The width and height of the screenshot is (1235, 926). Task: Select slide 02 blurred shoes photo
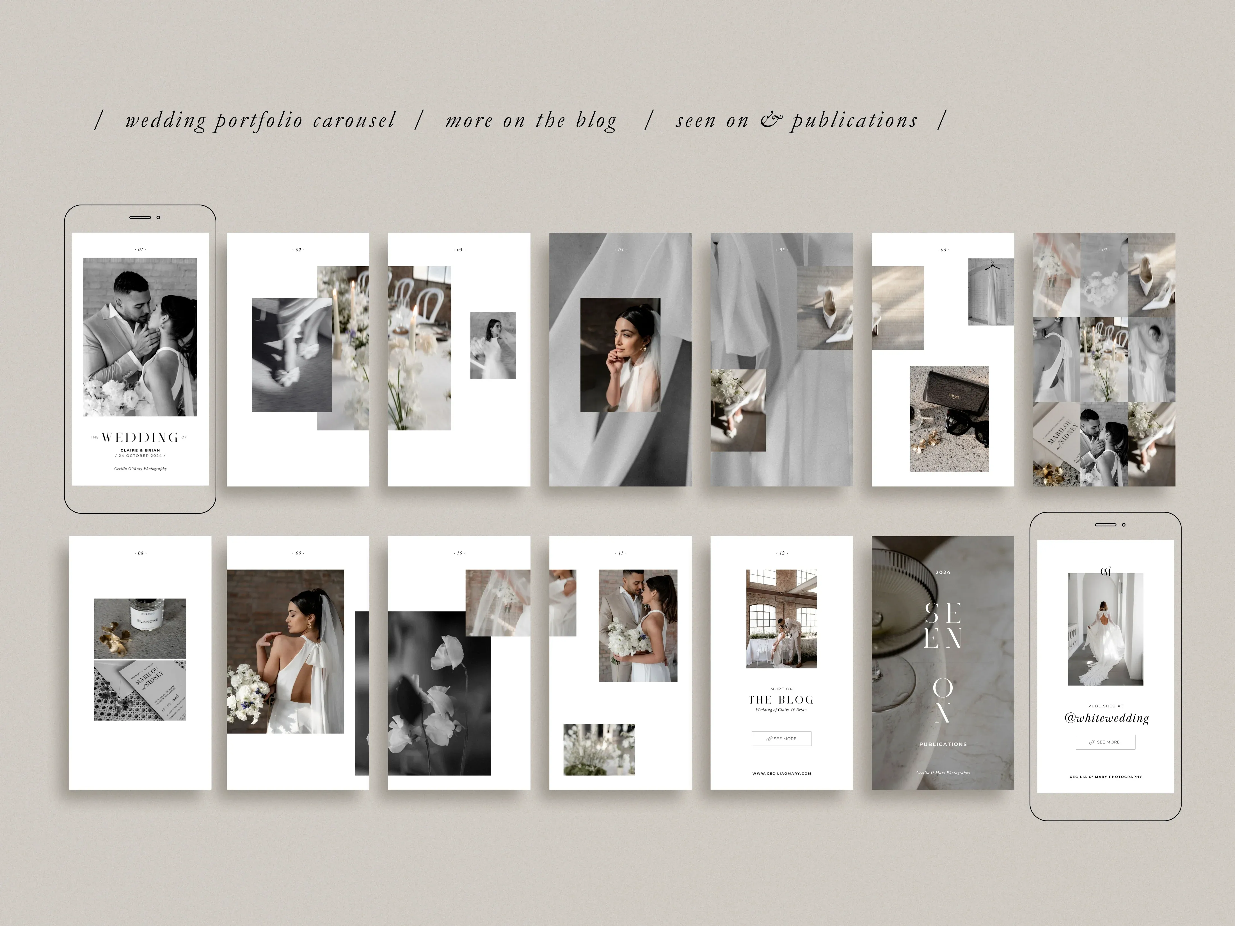(291, 355)
